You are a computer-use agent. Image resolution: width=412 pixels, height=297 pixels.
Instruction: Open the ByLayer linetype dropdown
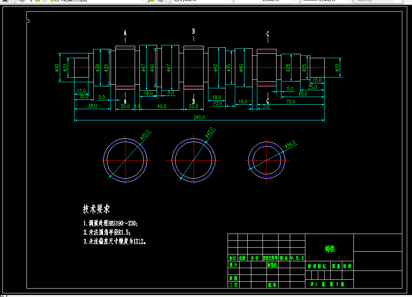pos(266,1)
